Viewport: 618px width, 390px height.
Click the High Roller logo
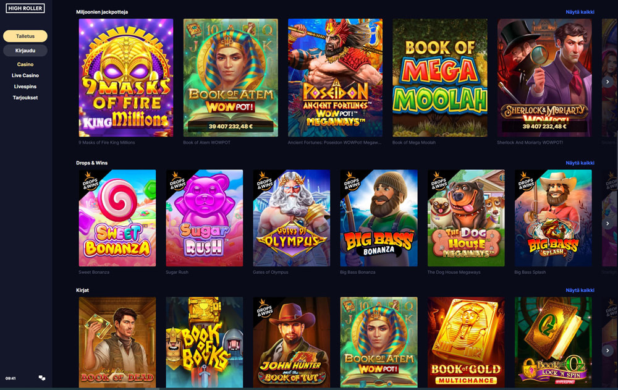(25, 8)
